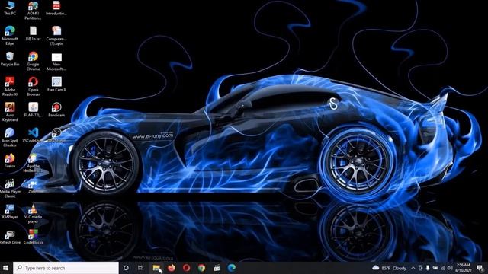The height and width of the screenshot is (274, 488).
Task: Open Firefox from the taskbar
Action: [x=171, y=268]
